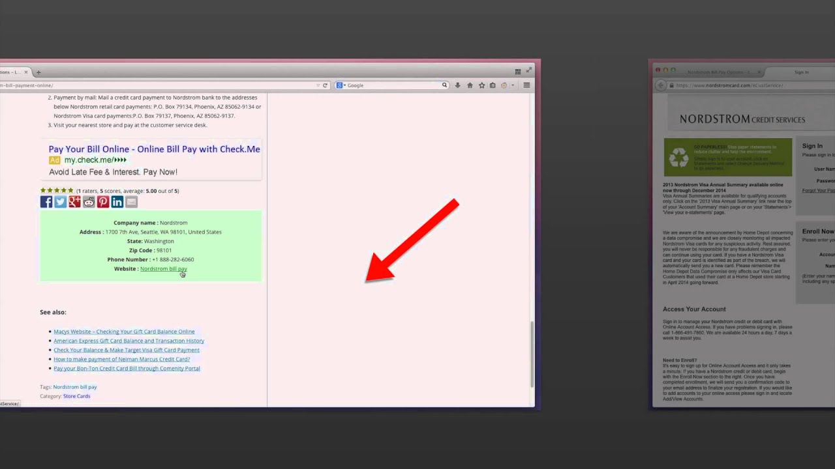The height and width of the screenshot is (469, 835).
Task: Click the Firefox reload button
Action: coord(325,85)
